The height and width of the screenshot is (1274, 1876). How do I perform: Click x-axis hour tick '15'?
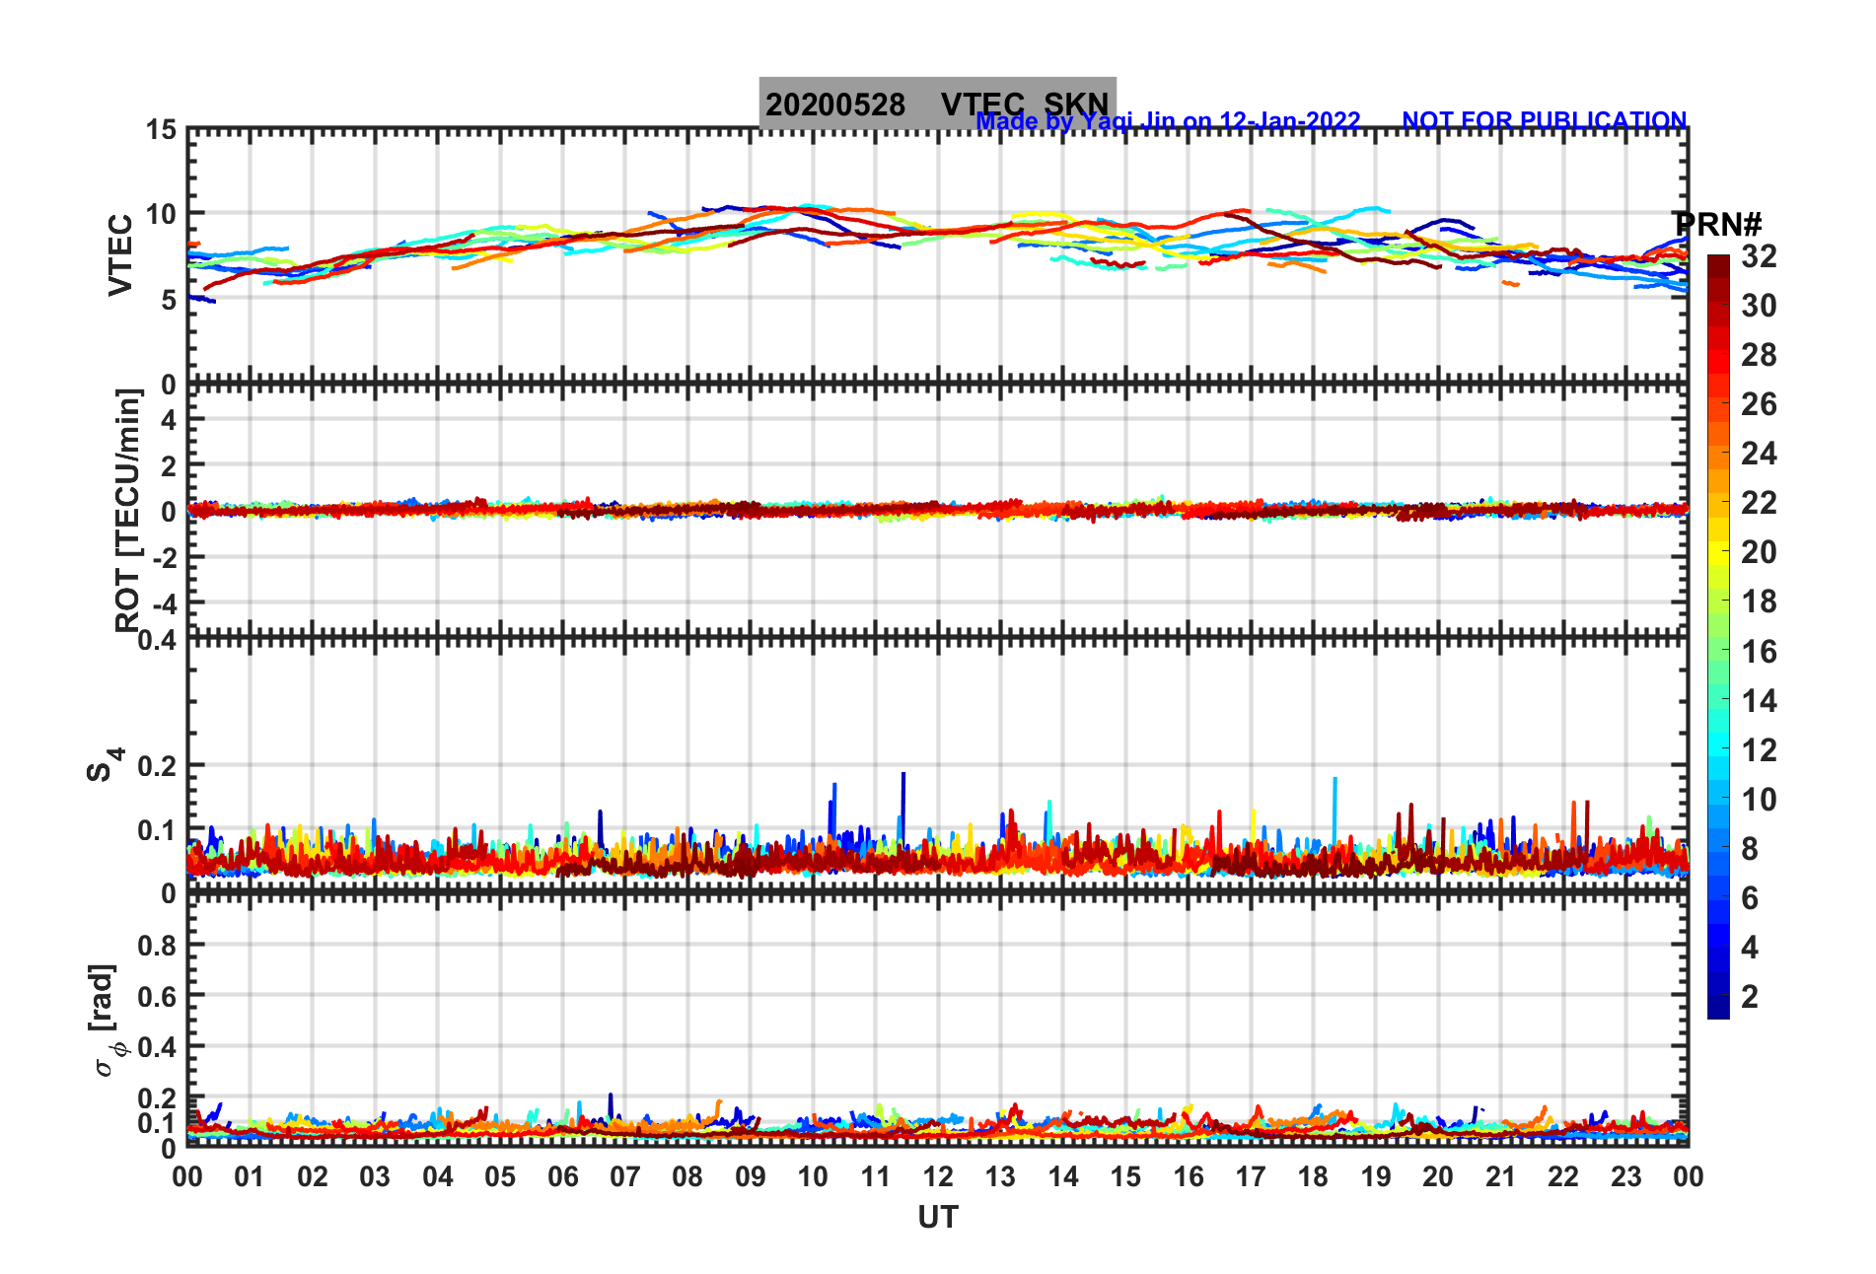coord(1125,1176)
